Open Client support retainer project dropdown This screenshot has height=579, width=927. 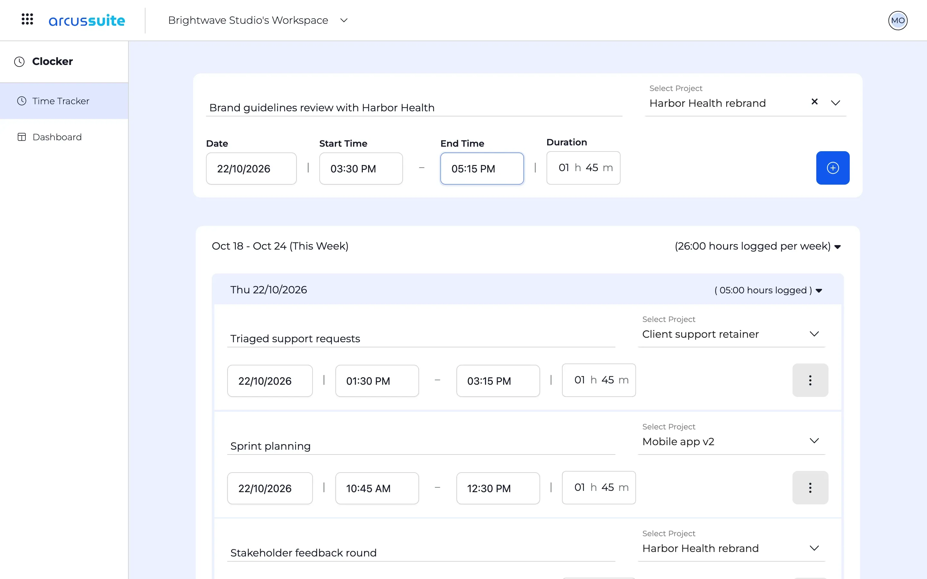point(814,334)
